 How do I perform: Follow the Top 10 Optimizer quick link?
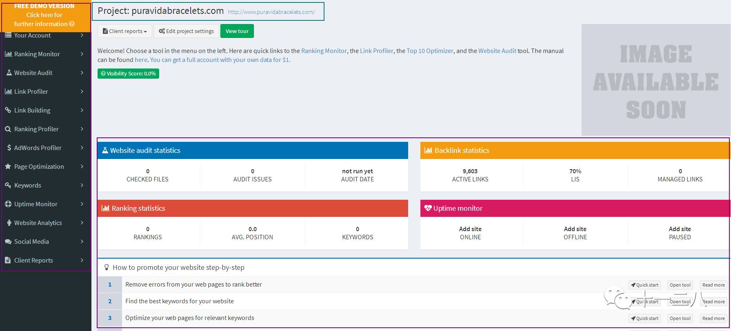click(430, 51)
